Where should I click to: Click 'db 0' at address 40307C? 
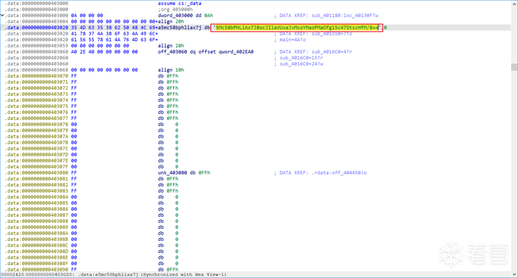click(168, 149)
